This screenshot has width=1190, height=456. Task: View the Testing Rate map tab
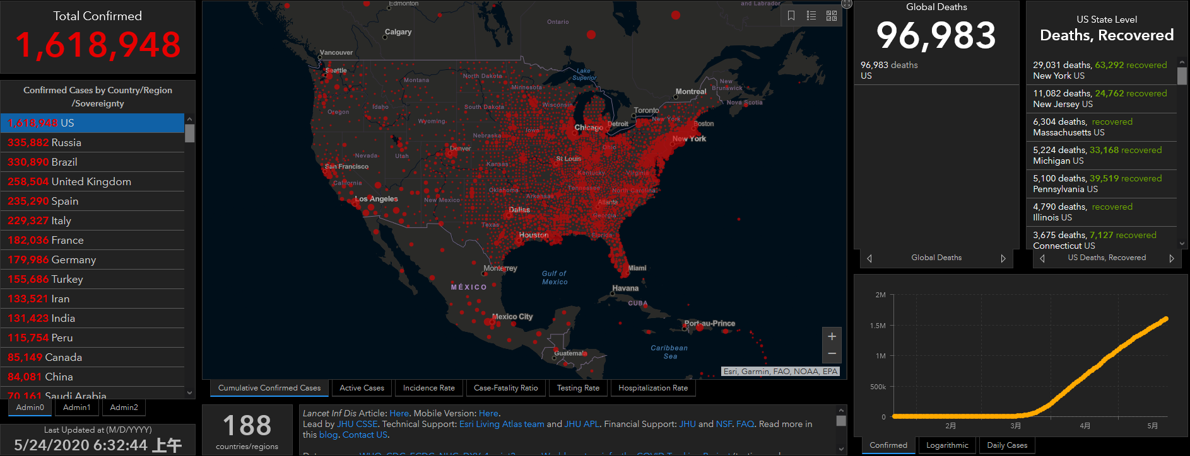(x=578, y=388)
